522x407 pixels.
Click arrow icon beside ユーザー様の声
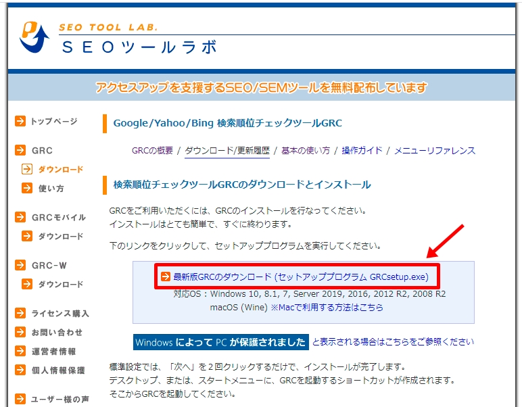pos(20,399)
